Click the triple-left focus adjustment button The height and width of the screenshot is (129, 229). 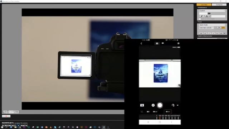click(201, 33)
